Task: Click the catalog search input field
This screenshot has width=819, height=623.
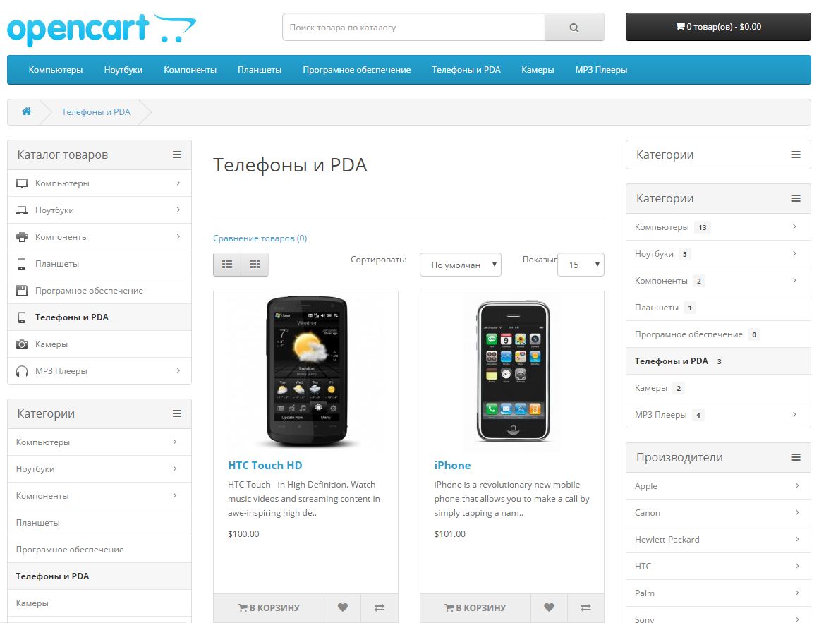Action: pos(413,28)
